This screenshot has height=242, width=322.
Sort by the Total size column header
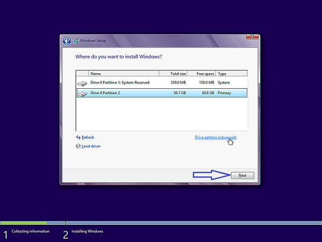pyautogui.click(x=173, y=74)
